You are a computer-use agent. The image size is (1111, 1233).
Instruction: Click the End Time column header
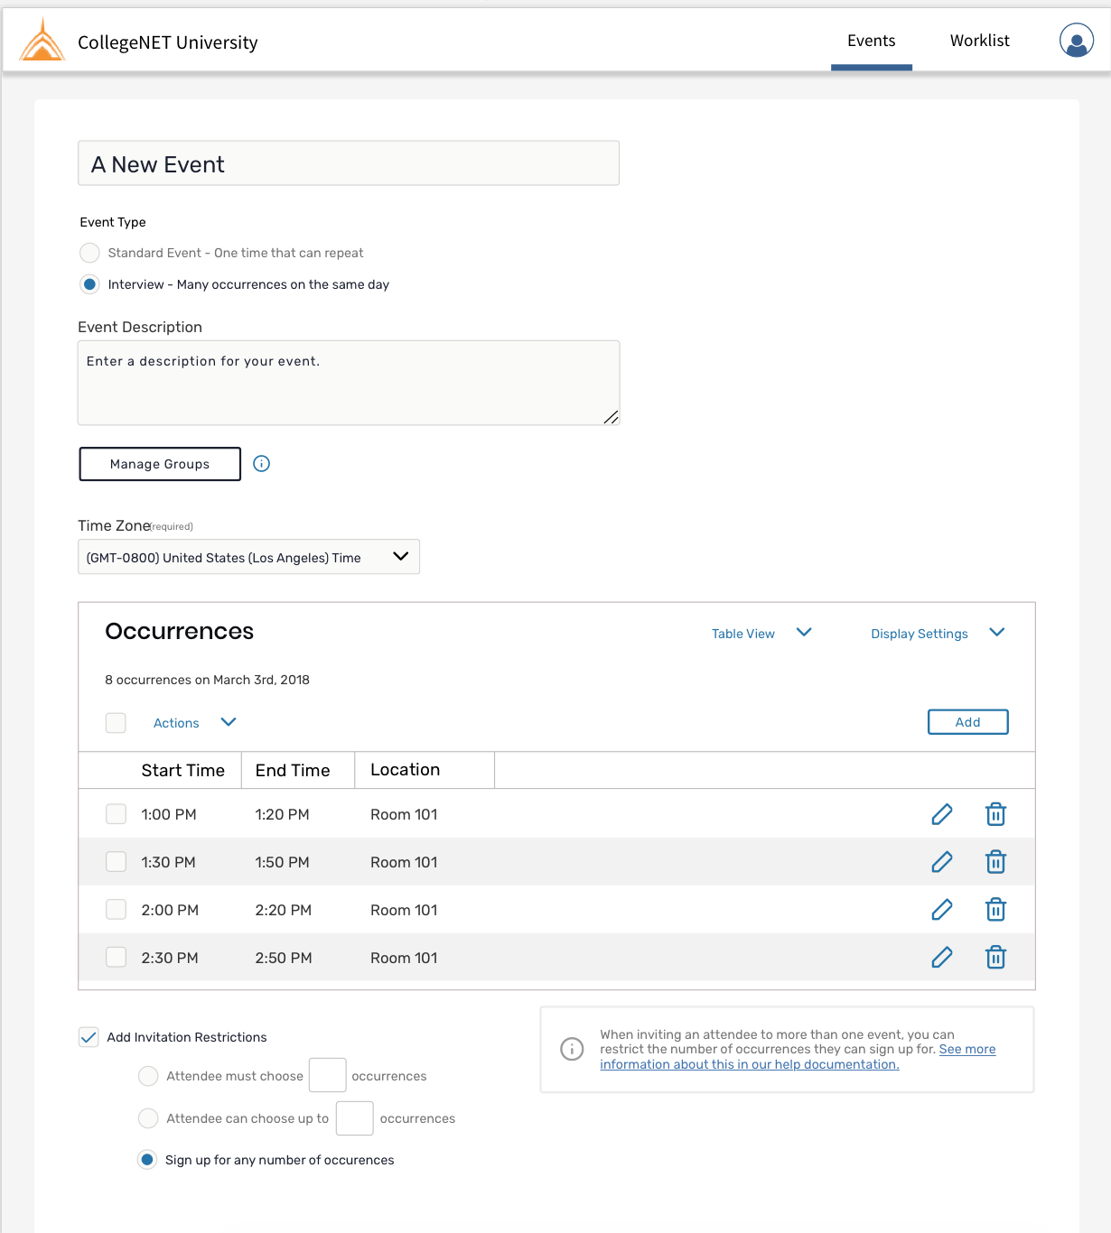293,770
